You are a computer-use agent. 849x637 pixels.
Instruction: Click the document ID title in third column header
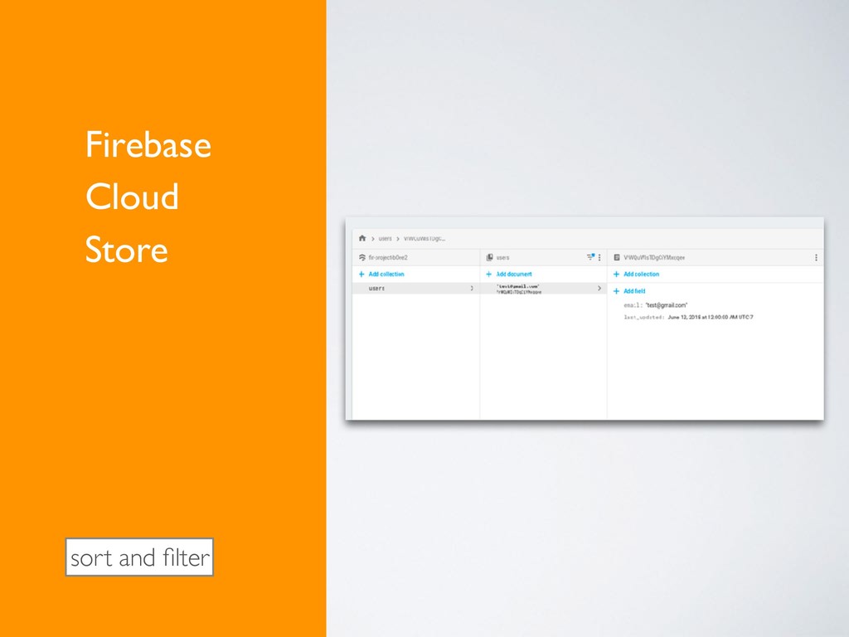coord(654,257)
